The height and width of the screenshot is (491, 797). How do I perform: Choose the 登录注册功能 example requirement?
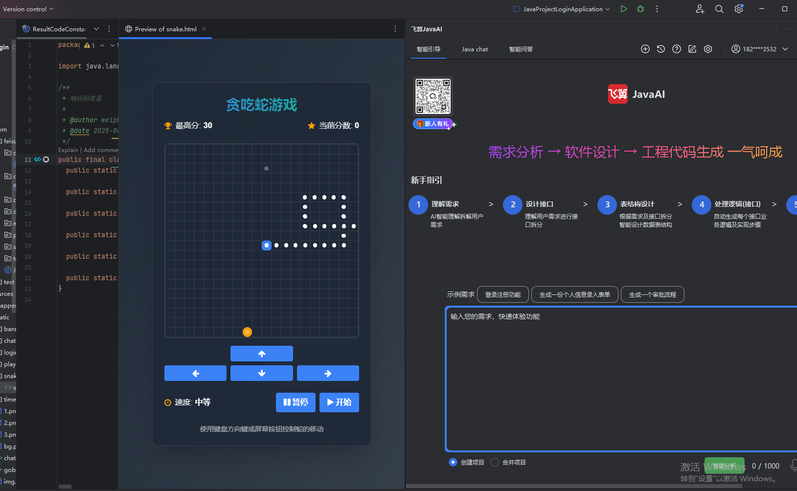[502, 294]
